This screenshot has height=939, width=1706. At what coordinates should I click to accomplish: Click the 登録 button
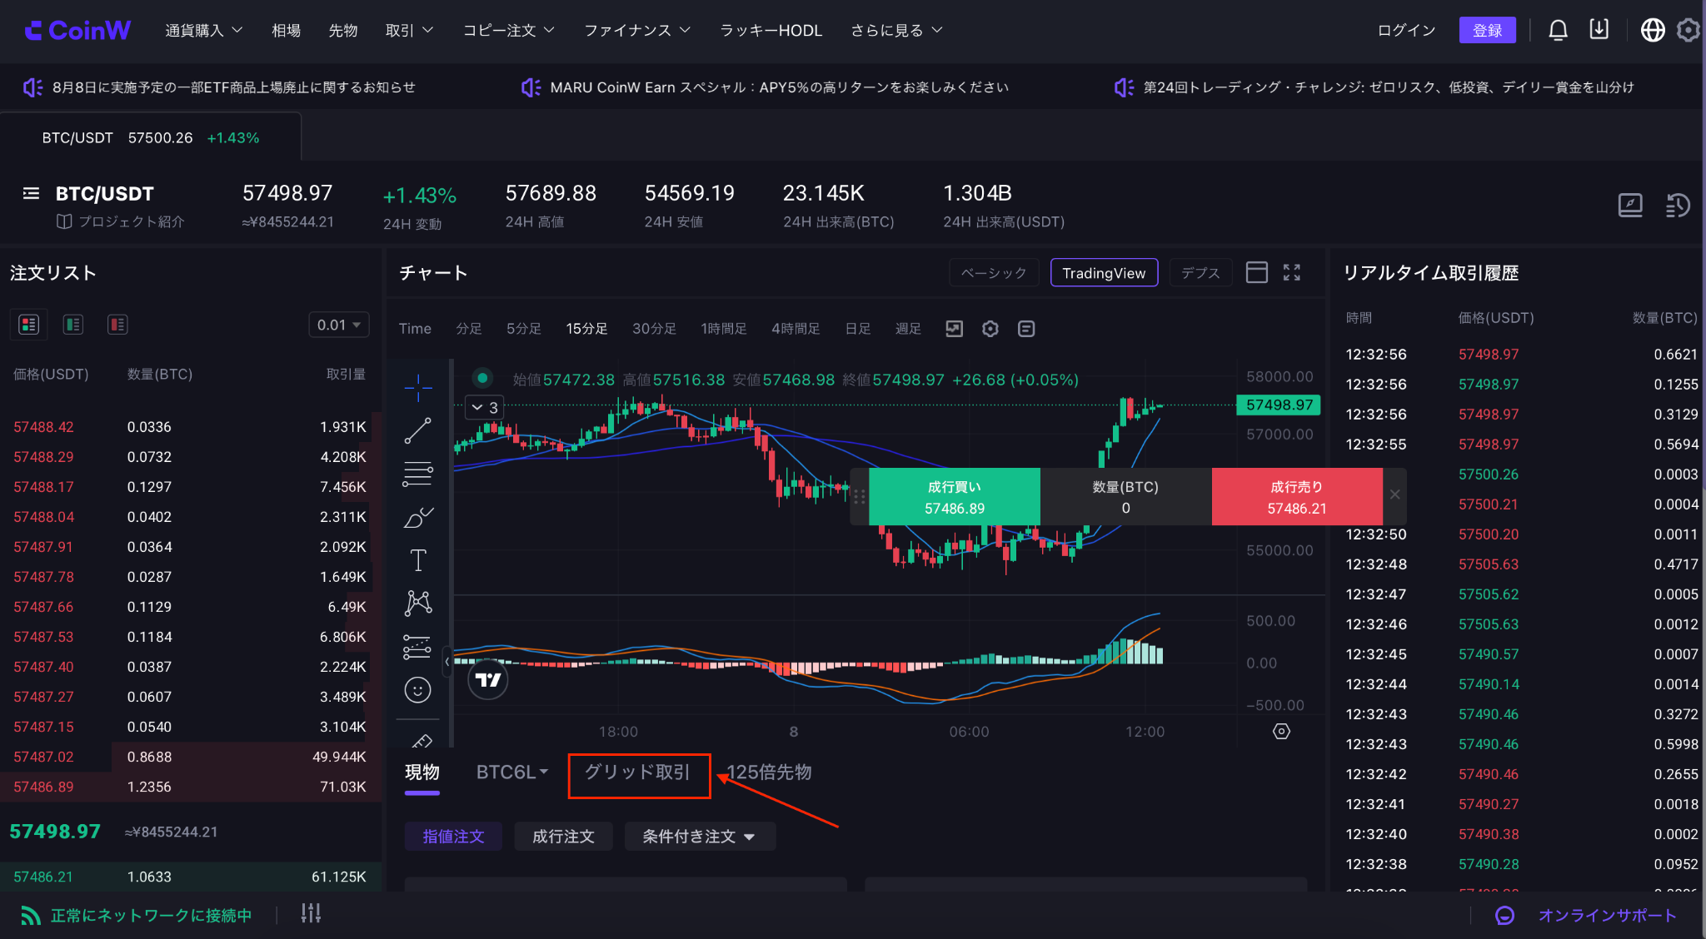(x=1487, y=30)
